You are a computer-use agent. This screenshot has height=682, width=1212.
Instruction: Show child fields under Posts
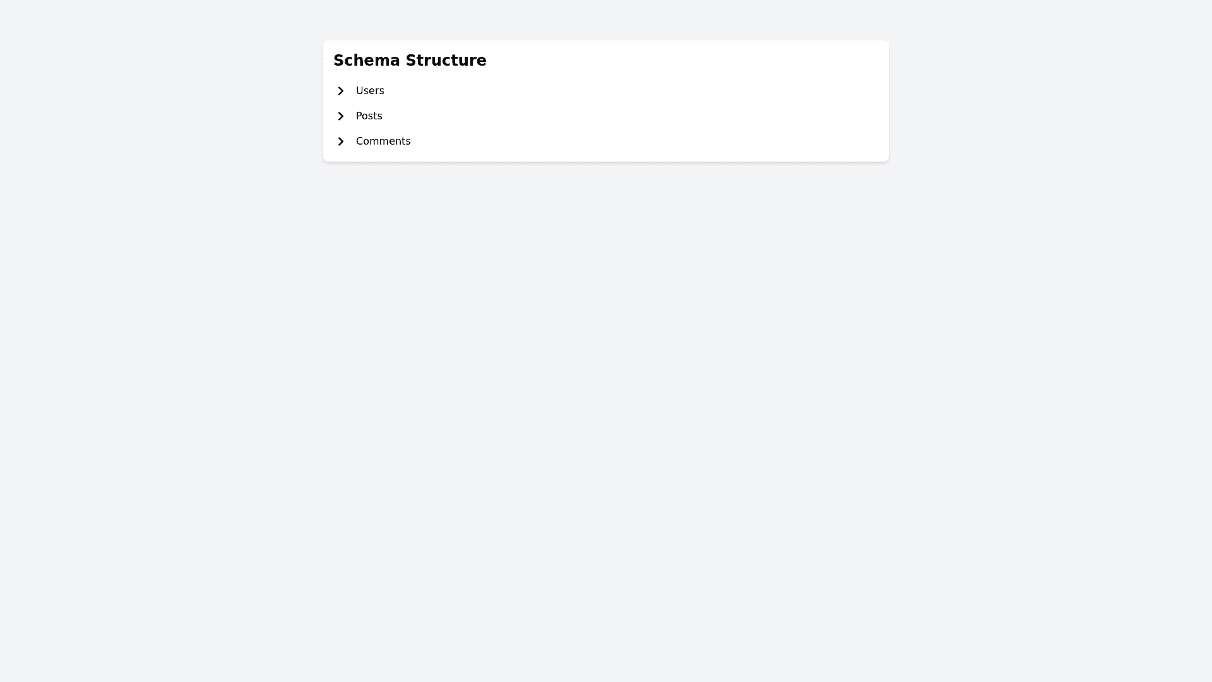click(340, 116)
